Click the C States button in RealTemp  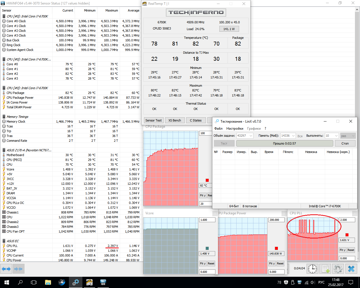196,120
